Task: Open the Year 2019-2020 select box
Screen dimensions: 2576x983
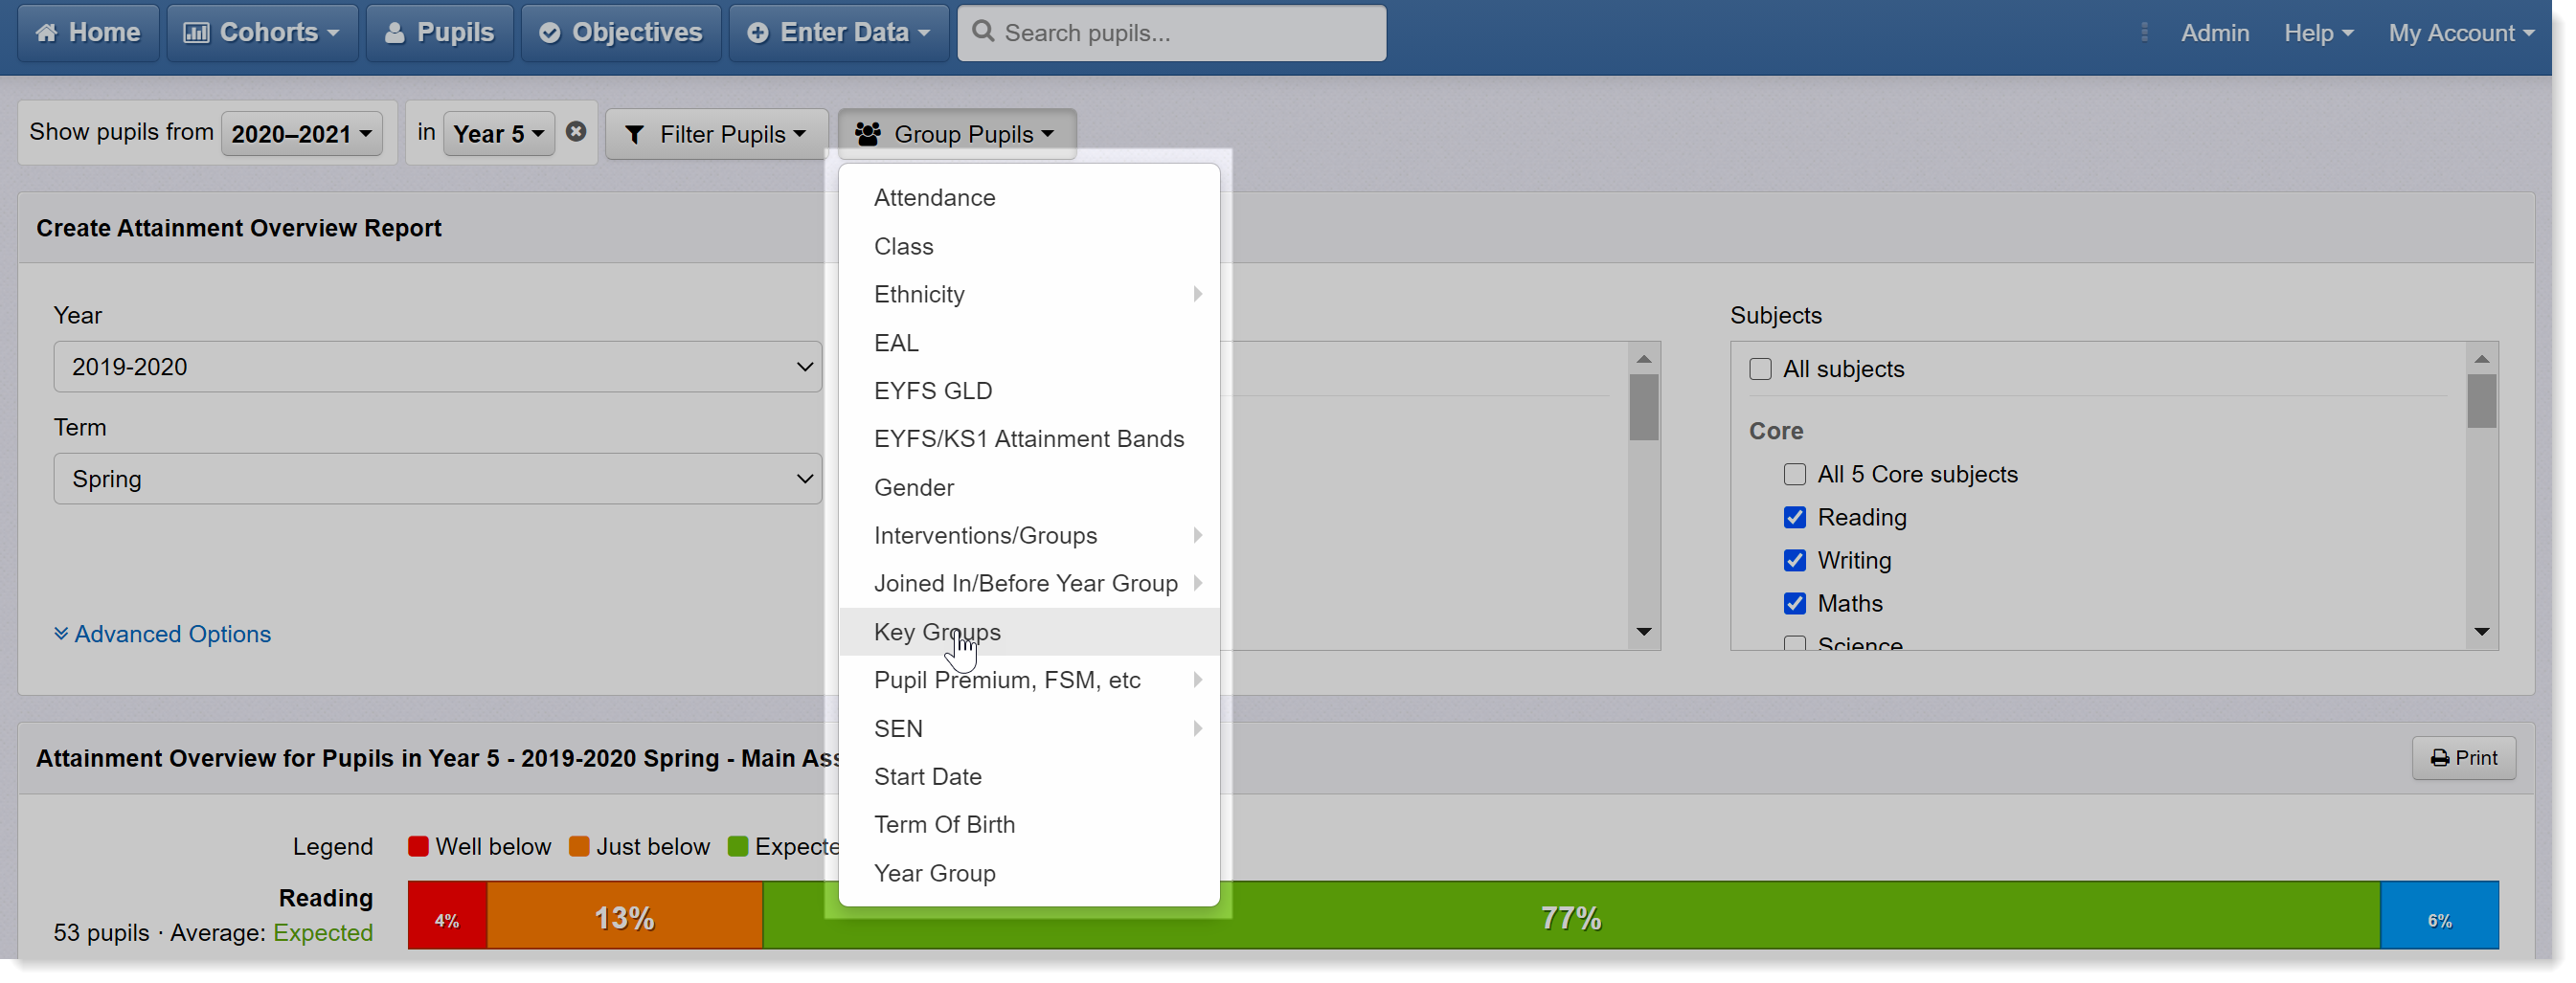Action: pos(438,367)
